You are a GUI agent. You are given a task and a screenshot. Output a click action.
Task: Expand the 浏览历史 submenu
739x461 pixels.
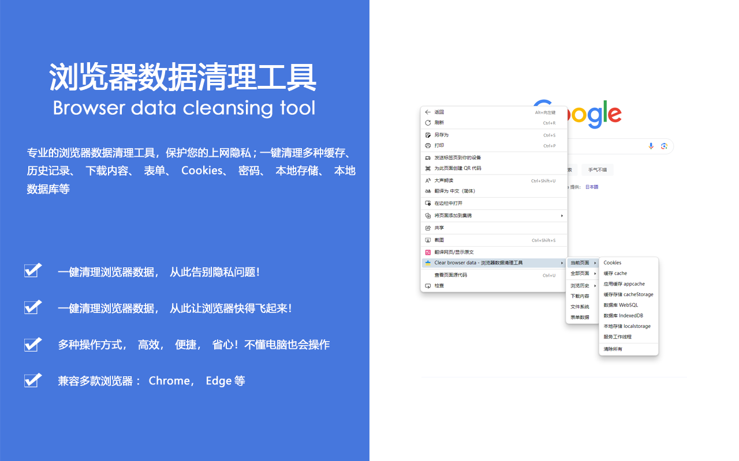(581, 286)
